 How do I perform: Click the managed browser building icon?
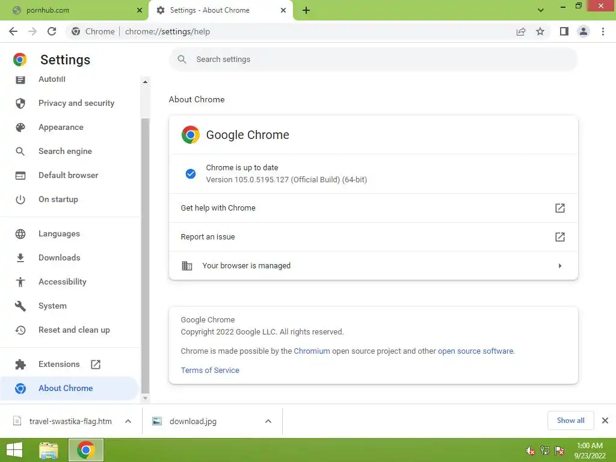[187, 266]
